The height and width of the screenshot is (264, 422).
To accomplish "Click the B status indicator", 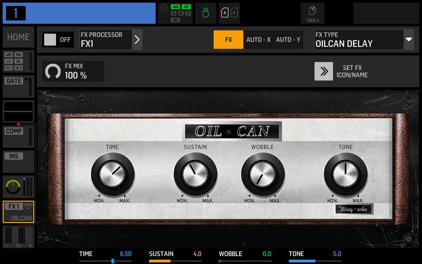I will pyautogui.click(x=181, y=14).
